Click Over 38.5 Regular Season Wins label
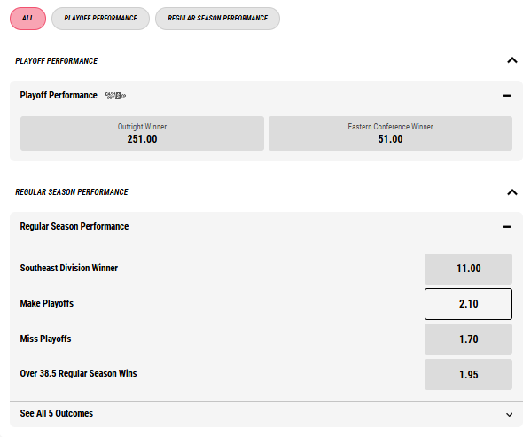523x437 pixels. point(78,373)
